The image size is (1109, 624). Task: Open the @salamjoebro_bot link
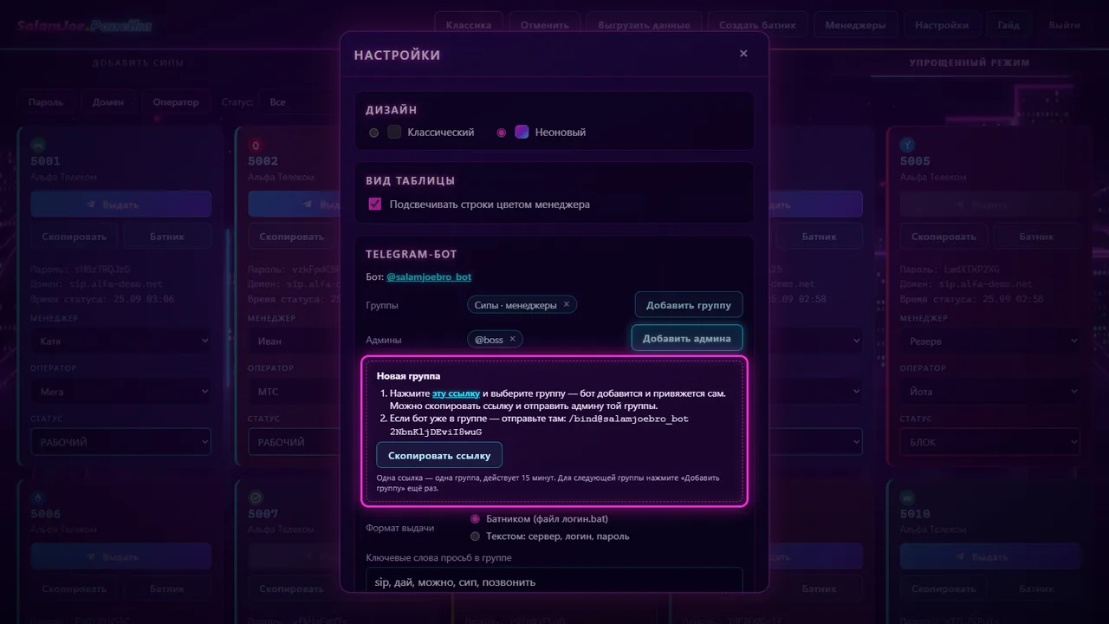pyautogui.click(x=429, y=276)
